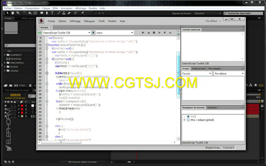Screen dimensions: 266x166
Task: Click the 8 bpc color depth button
Action: [22, 85]
